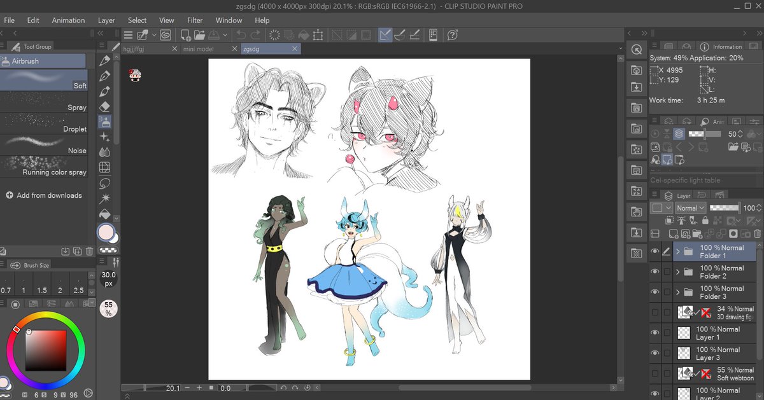Show the 3D drawing figure layer

pyautogui.click(x=654, y=313)
